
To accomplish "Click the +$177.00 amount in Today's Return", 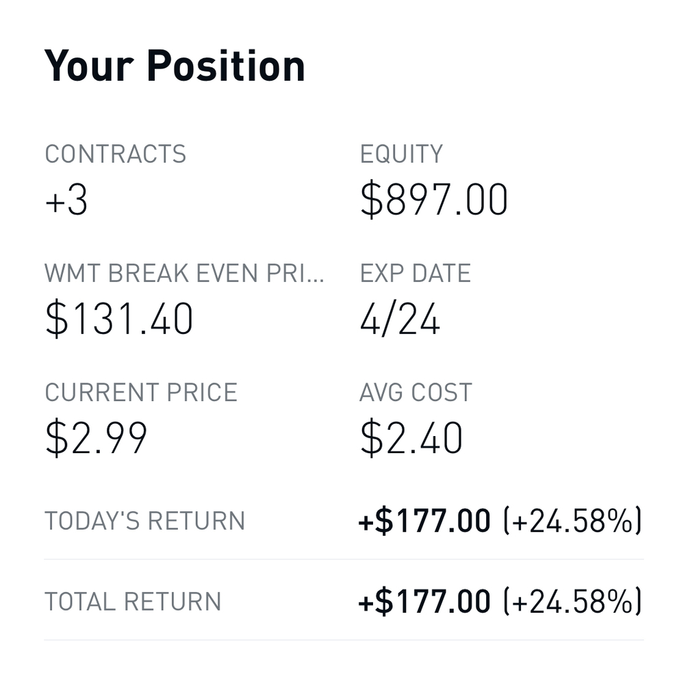I will 424,522.
